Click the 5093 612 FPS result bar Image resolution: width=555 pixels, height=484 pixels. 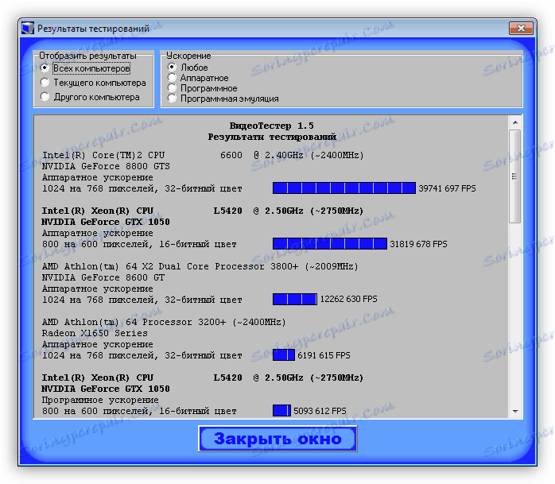281,410
